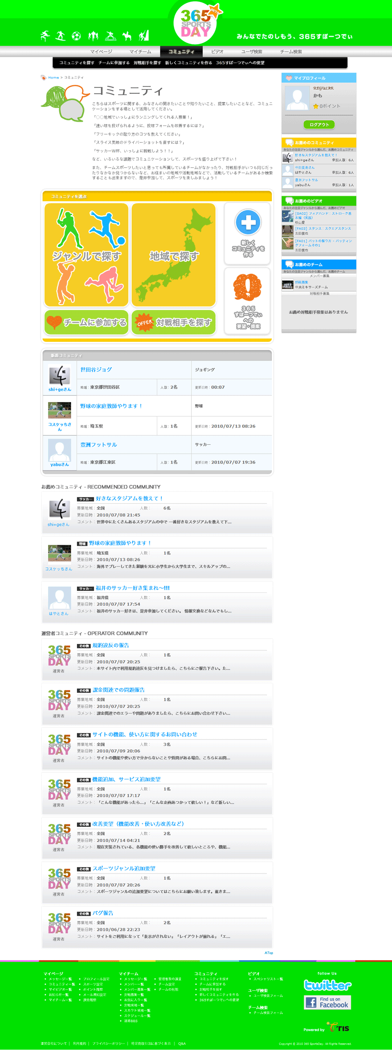Select the Japan map search-by-region tile
The width and height of the screenshot is (392, 1050).
coord(173,255)
